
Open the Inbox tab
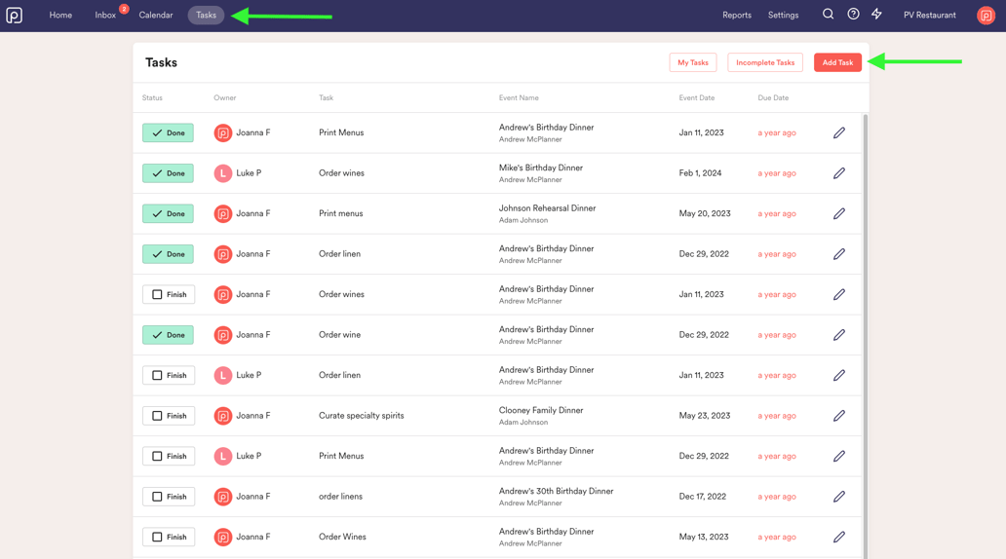tap(105, 15)
